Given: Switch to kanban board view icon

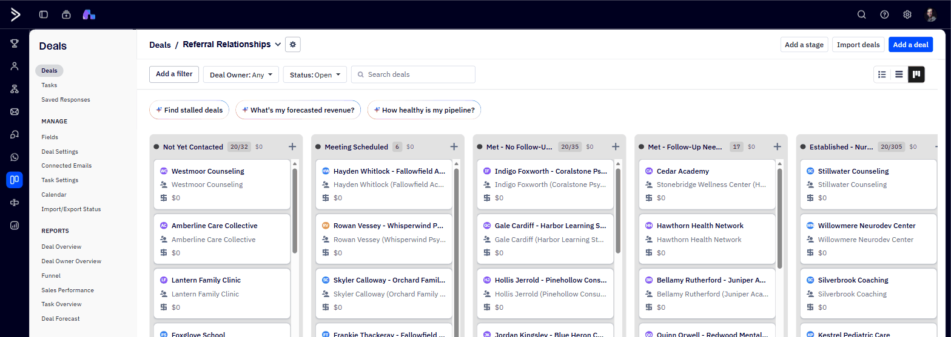Looking at the screenshot, I should pos(916,74).
